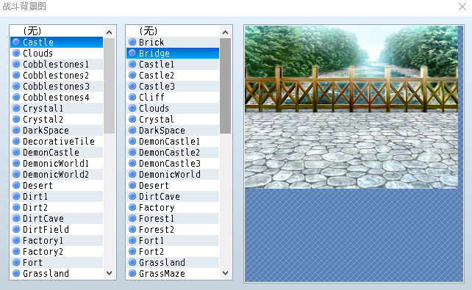472x290 pixels.
Task: Select DirtCave in the left list
Action: point(57,219)
